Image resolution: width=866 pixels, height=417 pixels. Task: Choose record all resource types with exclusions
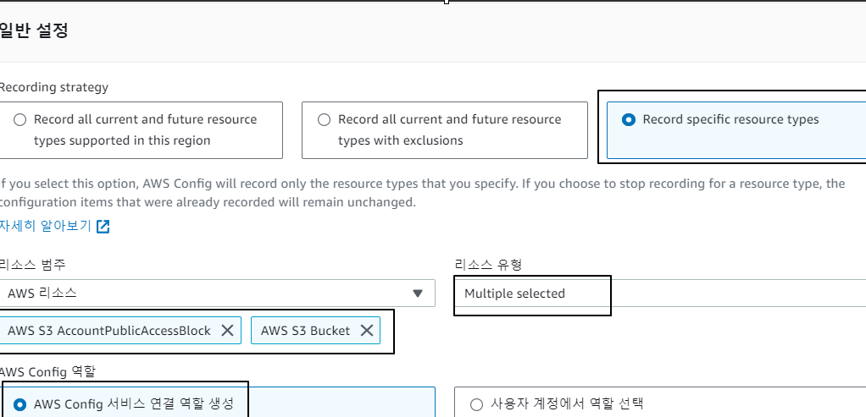click(x=325, y=120)
